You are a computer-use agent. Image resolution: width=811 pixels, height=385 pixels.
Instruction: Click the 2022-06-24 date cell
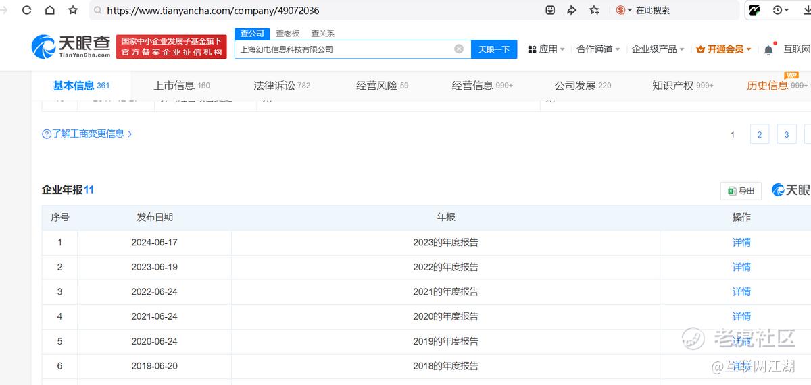155,292
